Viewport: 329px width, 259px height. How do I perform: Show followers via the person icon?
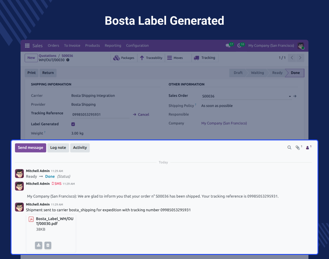point(307,147)
